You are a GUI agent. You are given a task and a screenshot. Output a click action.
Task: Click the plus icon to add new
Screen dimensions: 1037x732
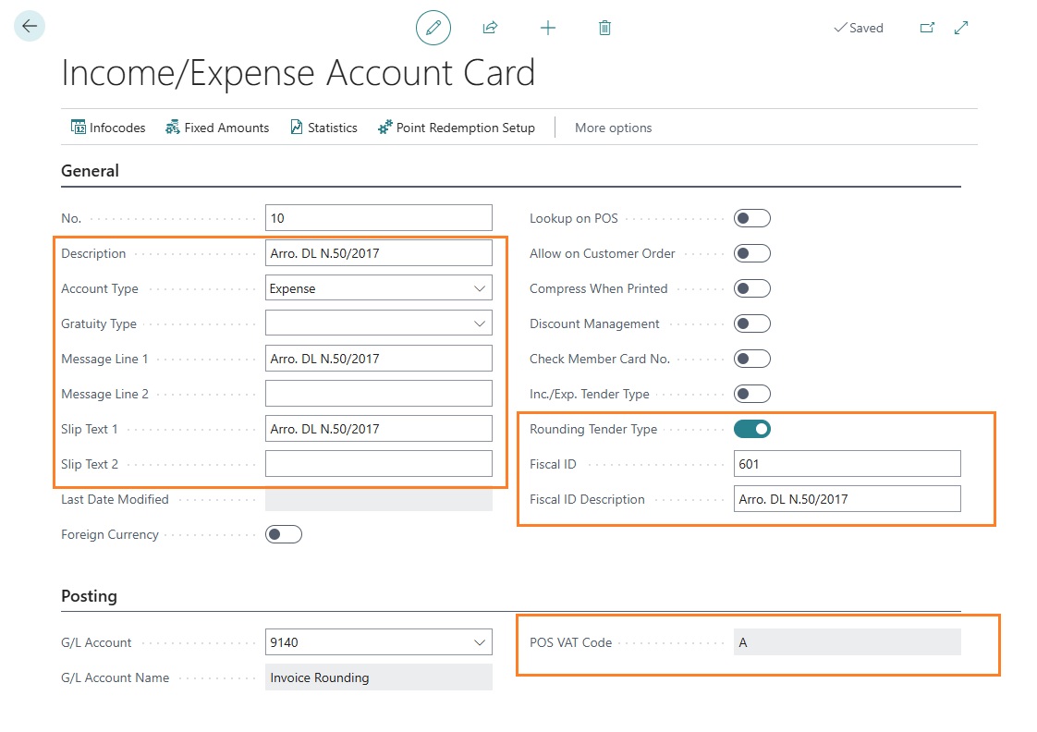pyautogui.click(x=548, y=28)
